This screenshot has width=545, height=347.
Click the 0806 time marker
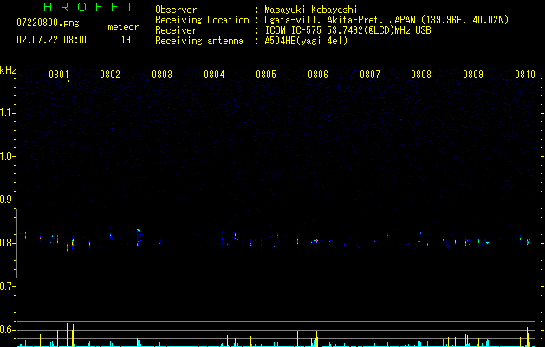[x=318, y=75]
